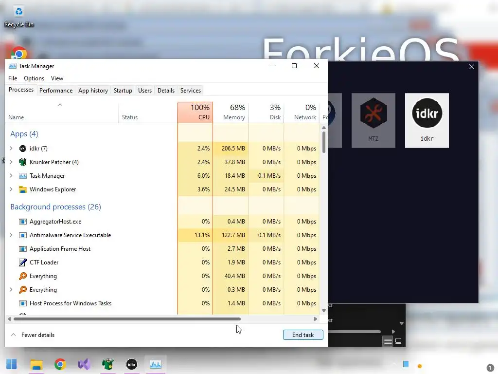Expand the second Everything process group
The height and width of the screenshot is (374, 498).
point(11,290)
